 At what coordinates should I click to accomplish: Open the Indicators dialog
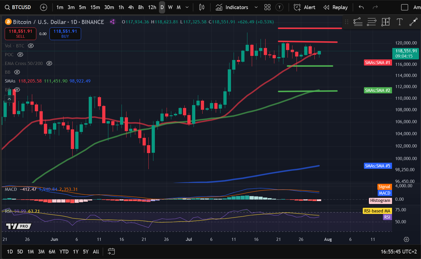point(232,7)
